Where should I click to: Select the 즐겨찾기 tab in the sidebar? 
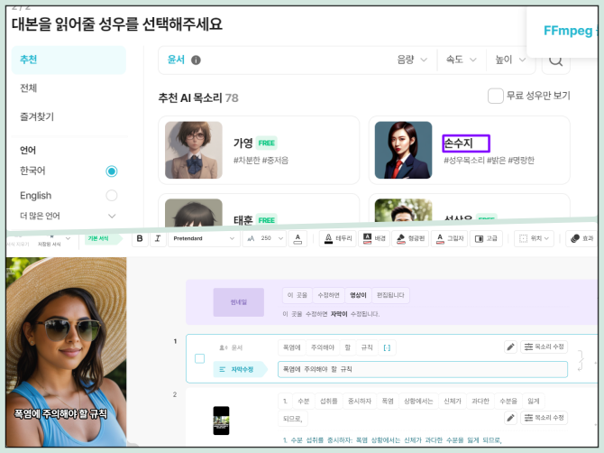pyautogui.click(x=37, y=116)
